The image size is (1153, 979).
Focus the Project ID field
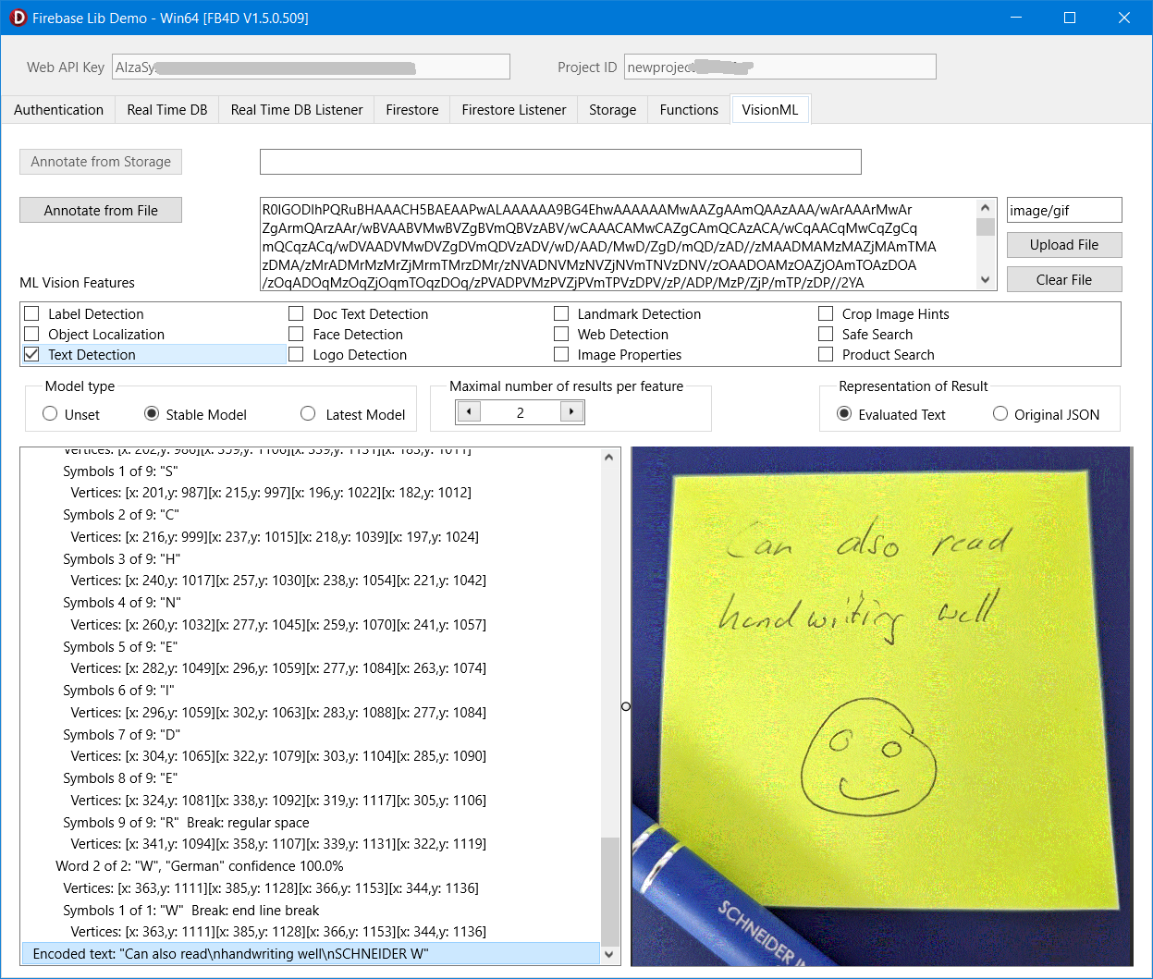[779, 67]
